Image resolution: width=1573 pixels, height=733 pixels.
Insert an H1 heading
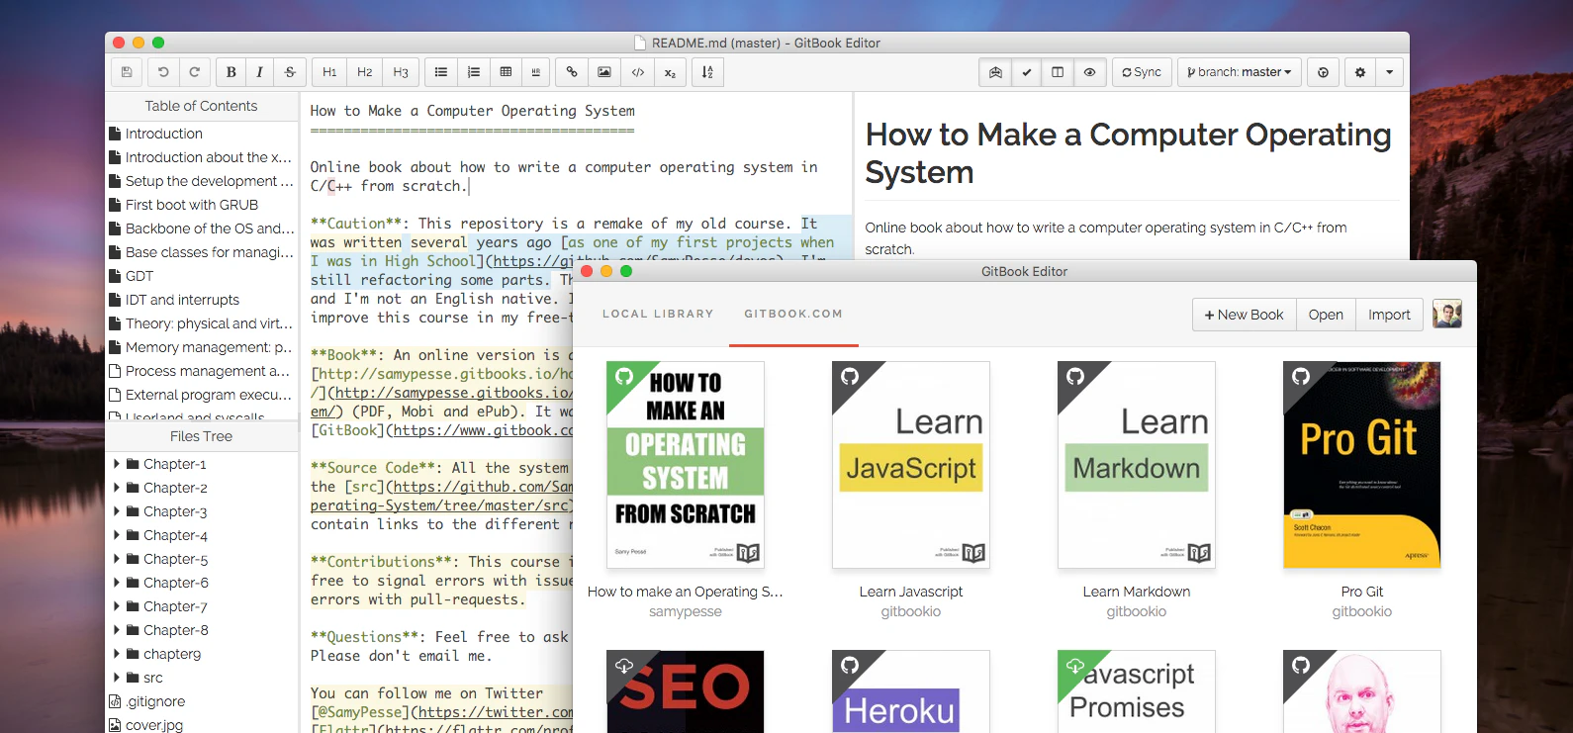coord(329,72)
